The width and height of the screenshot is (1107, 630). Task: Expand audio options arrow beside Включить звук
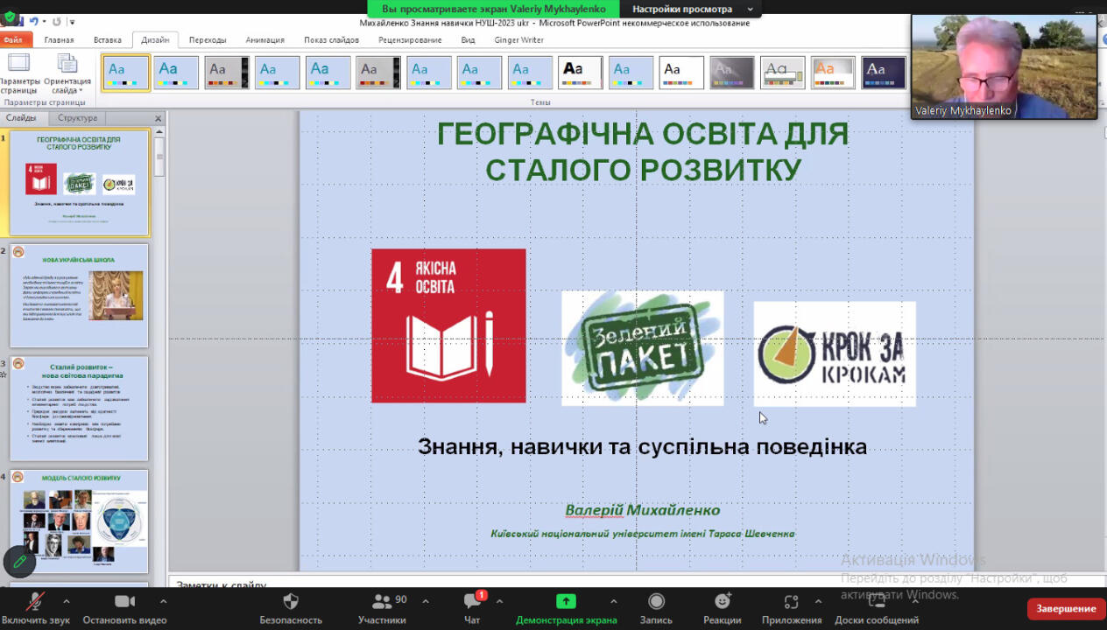pyautogui.click(x=66, y=601)
